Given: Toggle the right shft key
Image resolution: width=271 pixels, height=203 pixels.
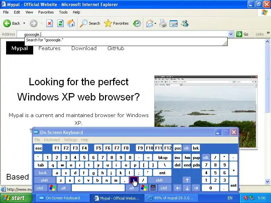Looking at the screenshot, I should [x=160, y=180].
